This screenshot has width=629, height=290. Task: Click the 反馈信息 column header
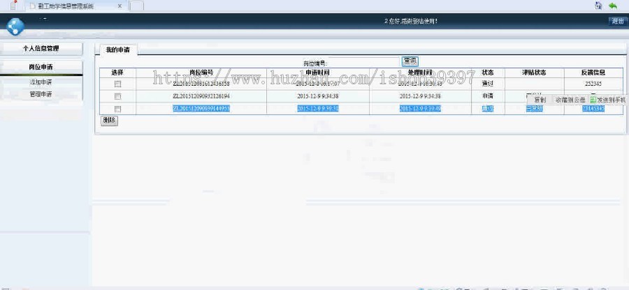click(x=593, y=72)
